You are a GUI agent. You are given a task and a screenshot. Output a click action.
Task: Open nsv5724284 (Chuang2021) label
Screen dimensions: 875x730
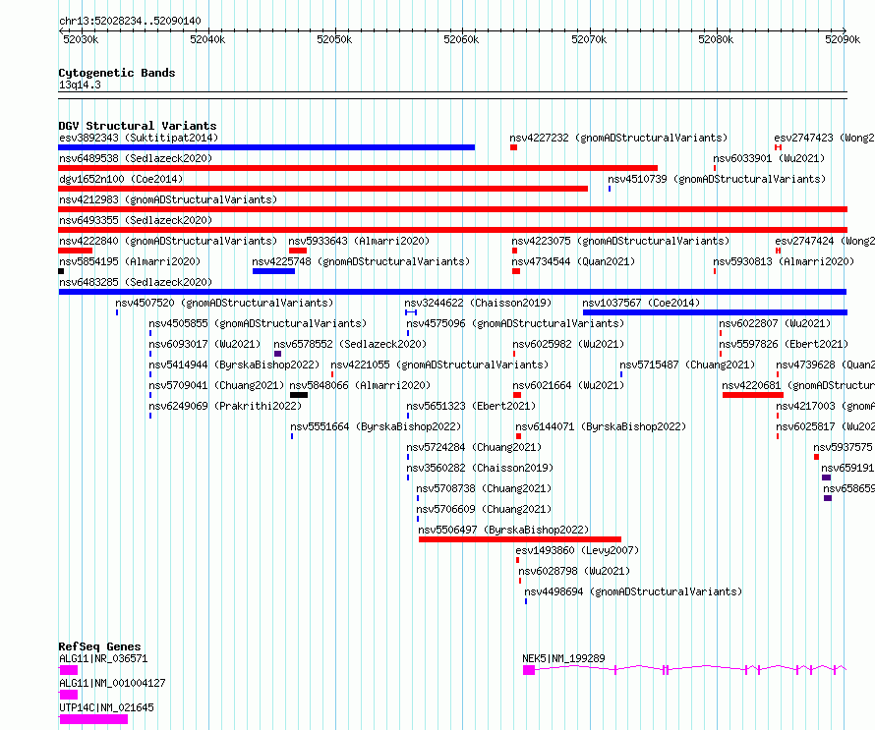click(x=474, y=447)
